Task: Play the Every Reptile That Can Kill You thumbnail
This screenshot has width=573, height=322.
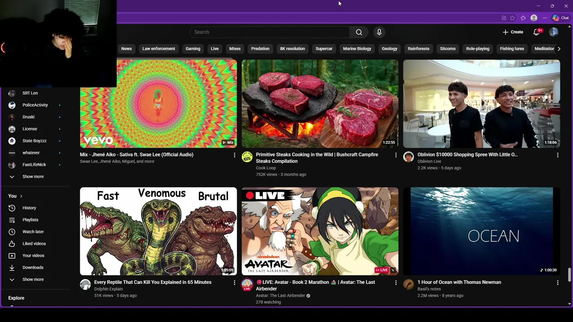Action: (x=158, y=231)
